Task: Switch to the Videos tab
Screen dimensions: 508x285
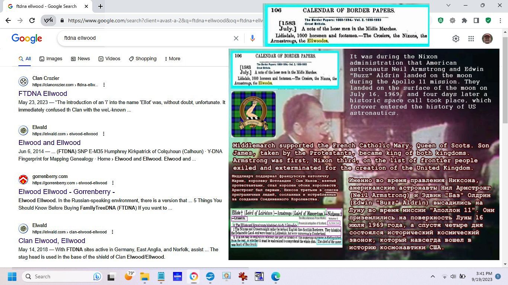Action: point(109,59)
